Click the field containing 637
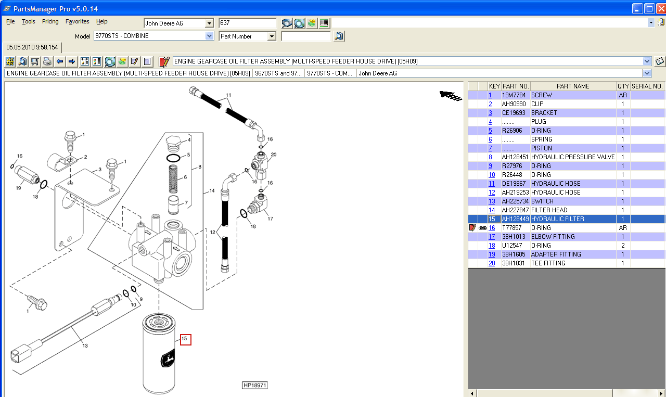Image resolution: width=666 pixels, height=397 pixels. pyautogui.click(x=248, y=23)
